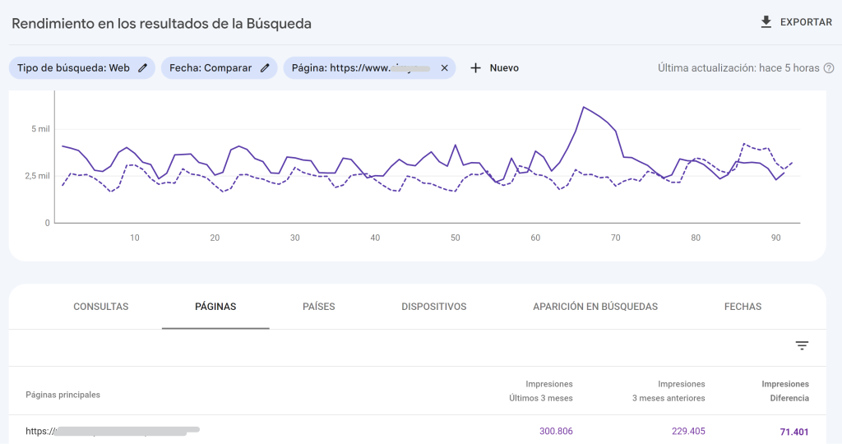Edit the Tipo de búsqueda pencil icon
This screenshot has height=444, width=842.
click(x=143, y=68)
